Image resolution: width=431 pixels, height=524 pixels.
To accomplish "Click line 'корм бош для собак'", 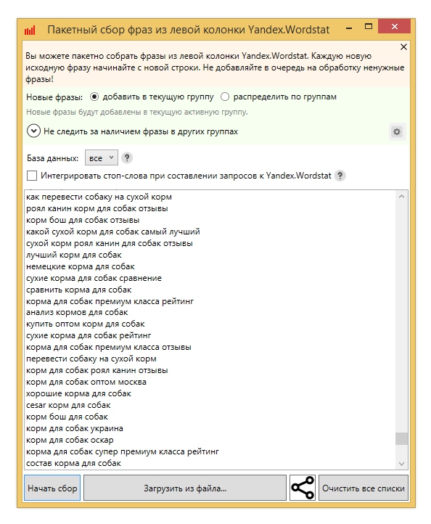I will pos(67,417).
